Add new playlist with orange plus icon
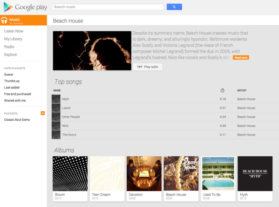Viewport: 279px width, 207px height. tap(43, 113)
